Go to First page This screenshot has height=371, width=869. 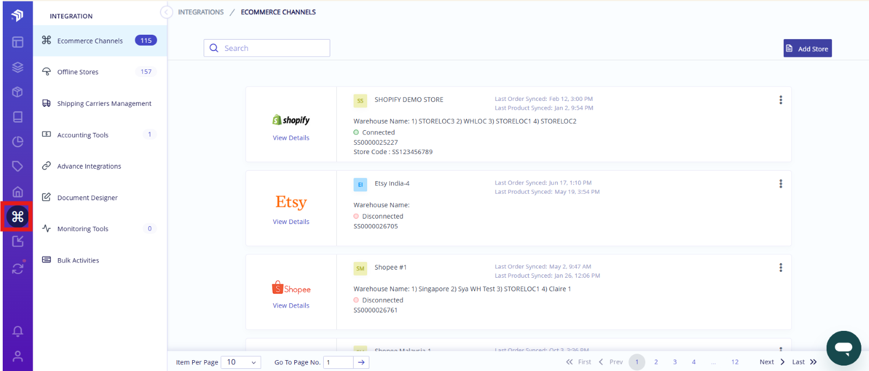(578, 362)
